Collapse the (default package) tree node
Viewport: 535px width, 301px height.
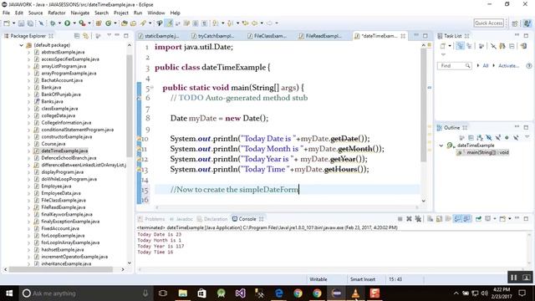(x=22, y=45)
